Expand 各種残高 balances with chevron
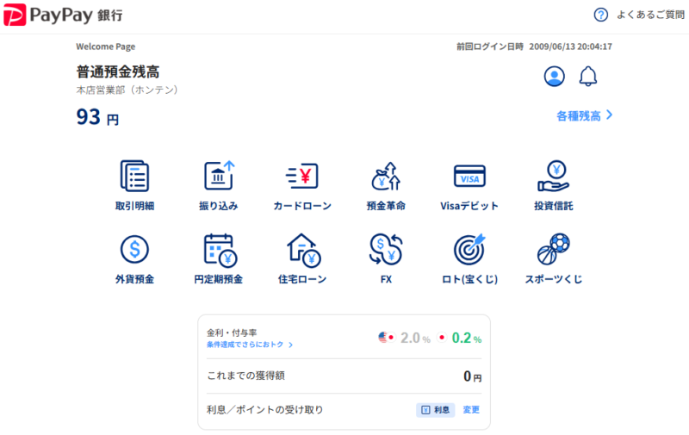 pos(584,115)
